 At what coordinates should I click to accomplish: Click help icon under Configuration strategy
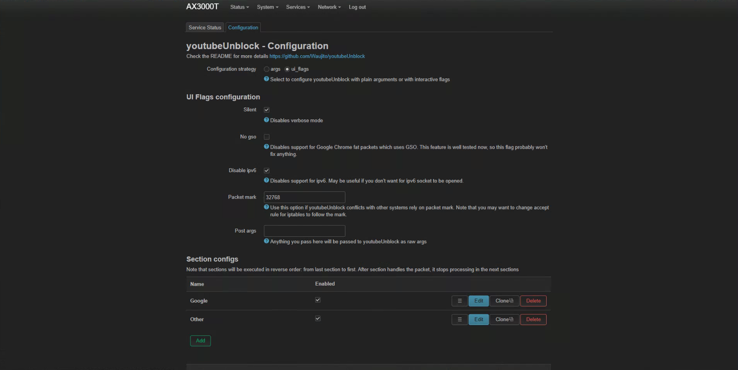pyautogui.click(x=266, y=79)
